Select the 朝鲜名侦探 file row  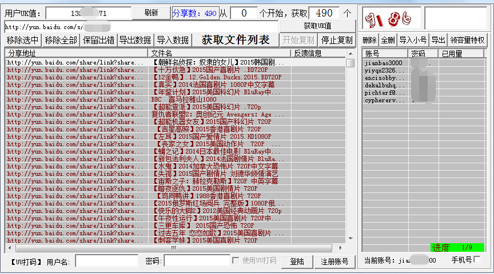(176, 62)
